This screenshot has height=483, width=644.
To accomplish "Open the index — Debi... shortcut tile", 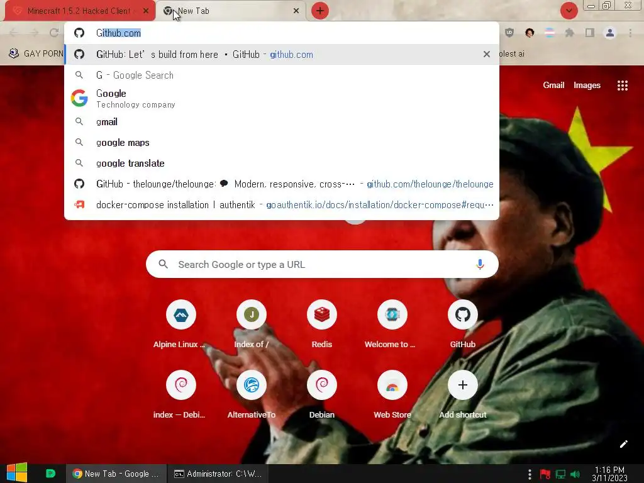I will pos(180,395).
